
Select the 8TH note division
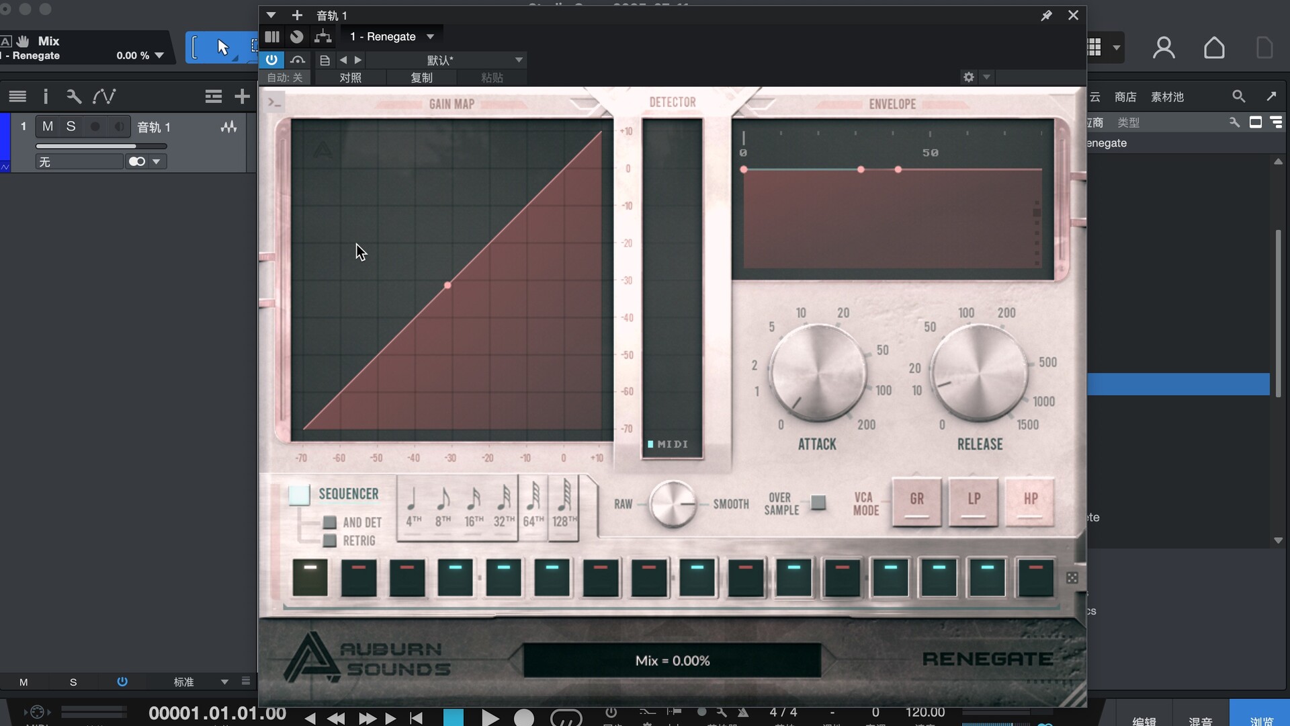pos(443,507)
